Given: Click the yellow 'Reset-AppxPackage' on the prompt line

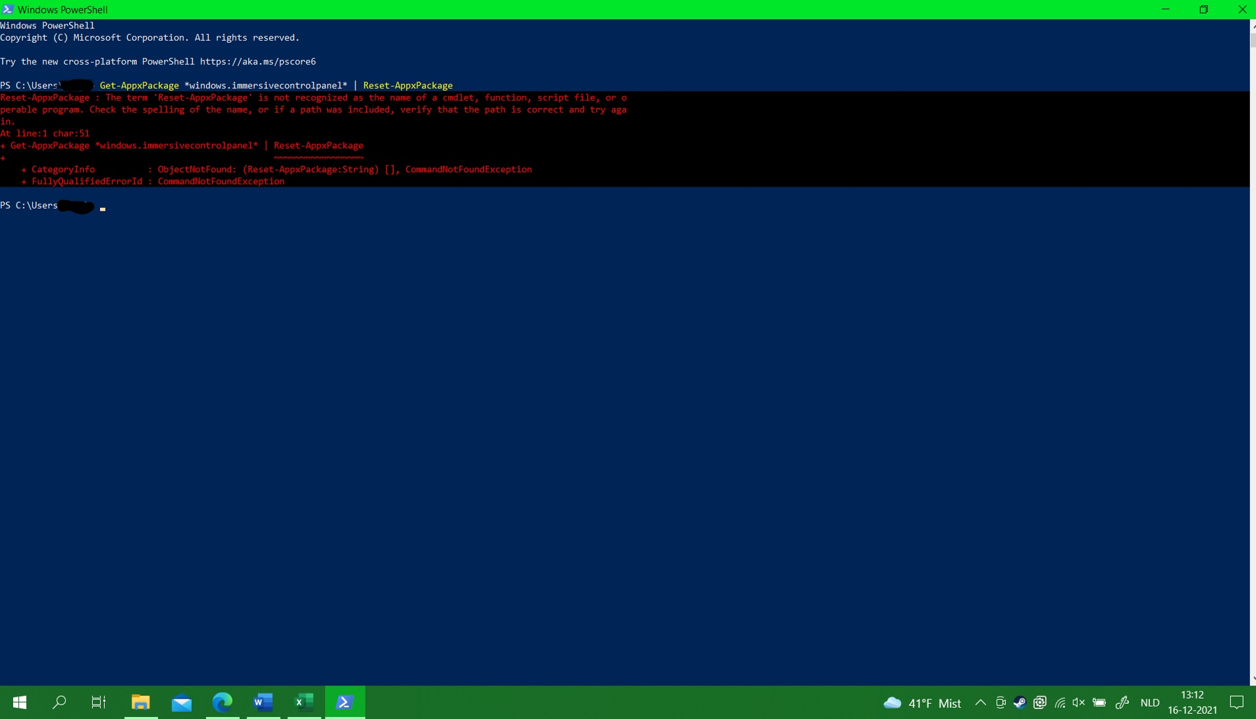Looking at the screenshot, I should pyautogui.click(x=408, y=86).
